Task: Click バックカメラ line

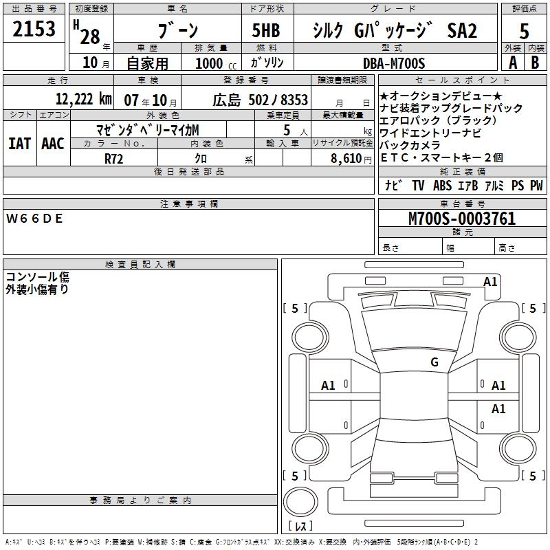Action: [x=410, y=145]
